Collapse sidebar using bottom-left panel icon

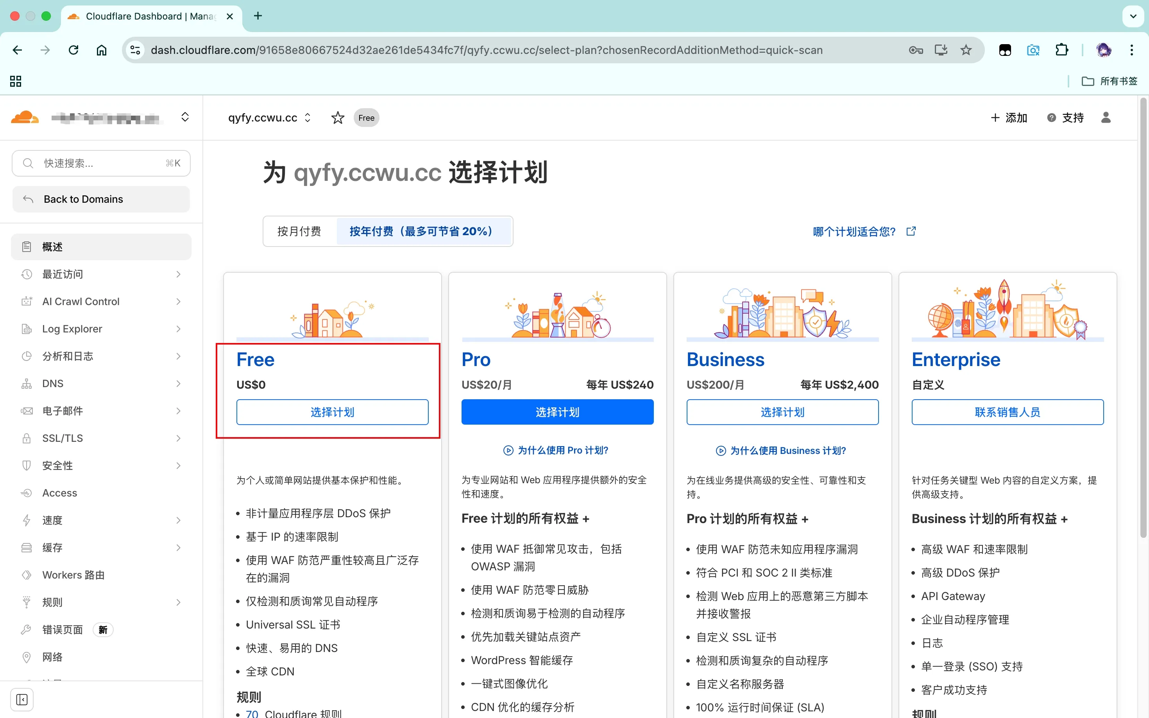coord(22,699)
